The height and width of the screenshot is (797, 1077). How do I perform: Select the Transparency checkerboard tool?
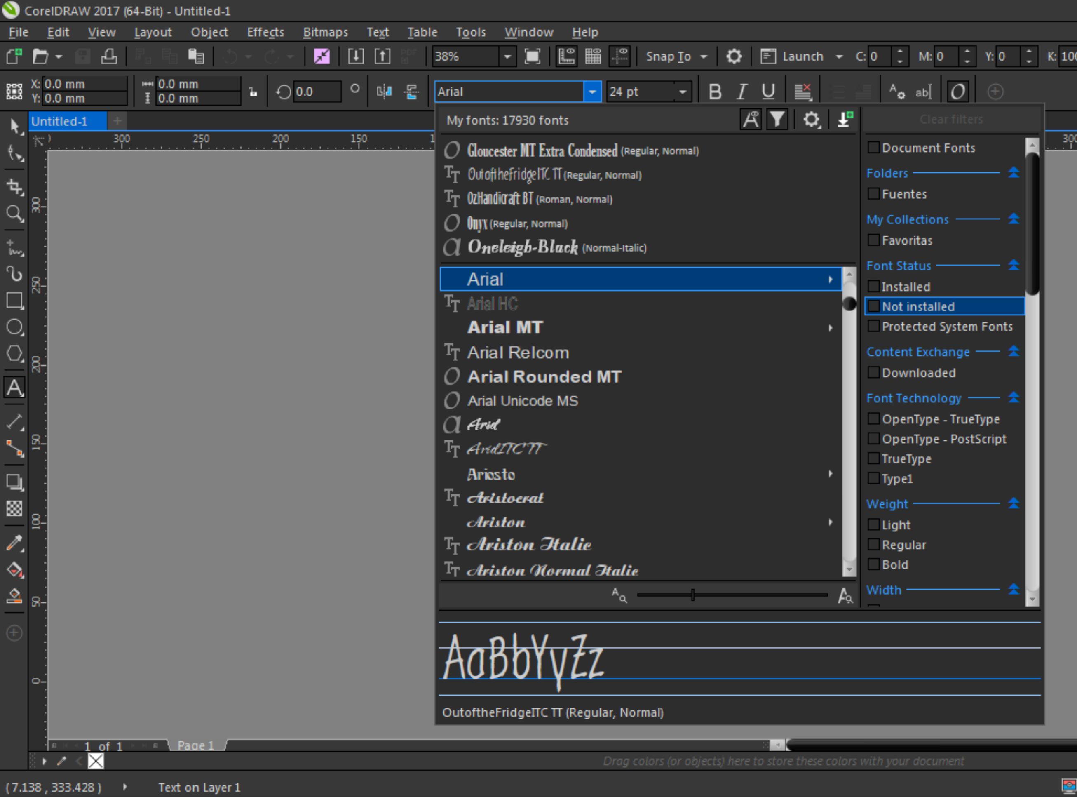[14, 508]
